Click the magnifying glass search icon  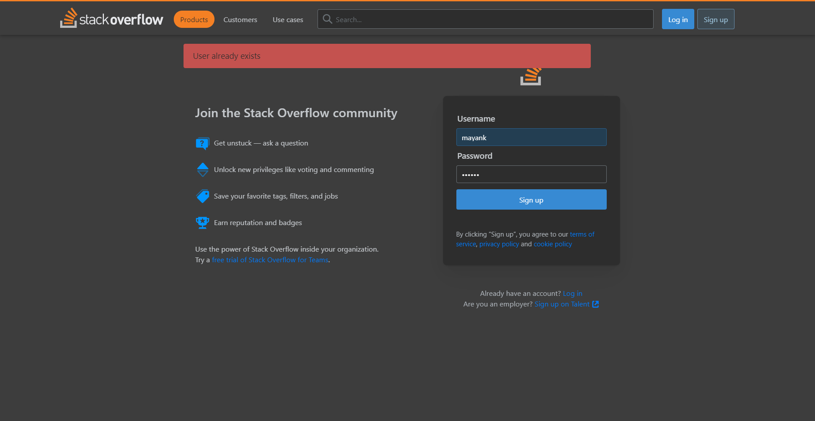(x=327, y=19)
